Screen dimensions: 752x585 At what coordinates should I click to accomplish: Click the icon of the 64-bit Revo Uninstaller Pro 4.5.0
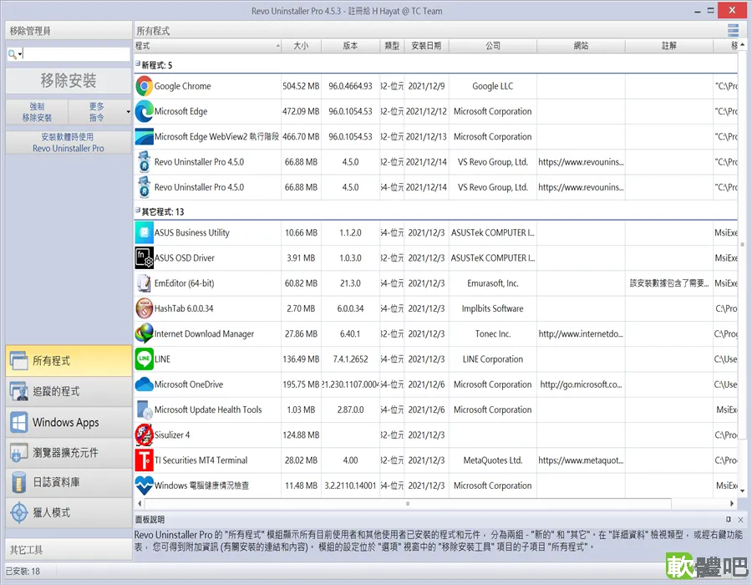(x=144, y=187)
